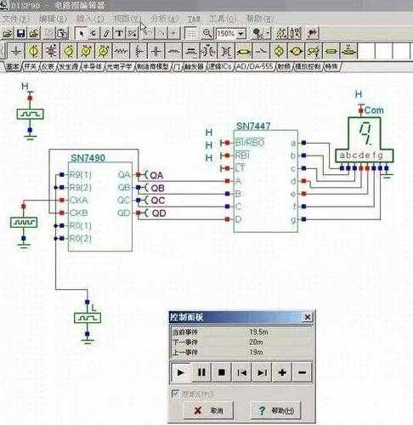This screenshot has height=425, width=413.
Task: Insert the capacitor component
Action: [156, 51]
